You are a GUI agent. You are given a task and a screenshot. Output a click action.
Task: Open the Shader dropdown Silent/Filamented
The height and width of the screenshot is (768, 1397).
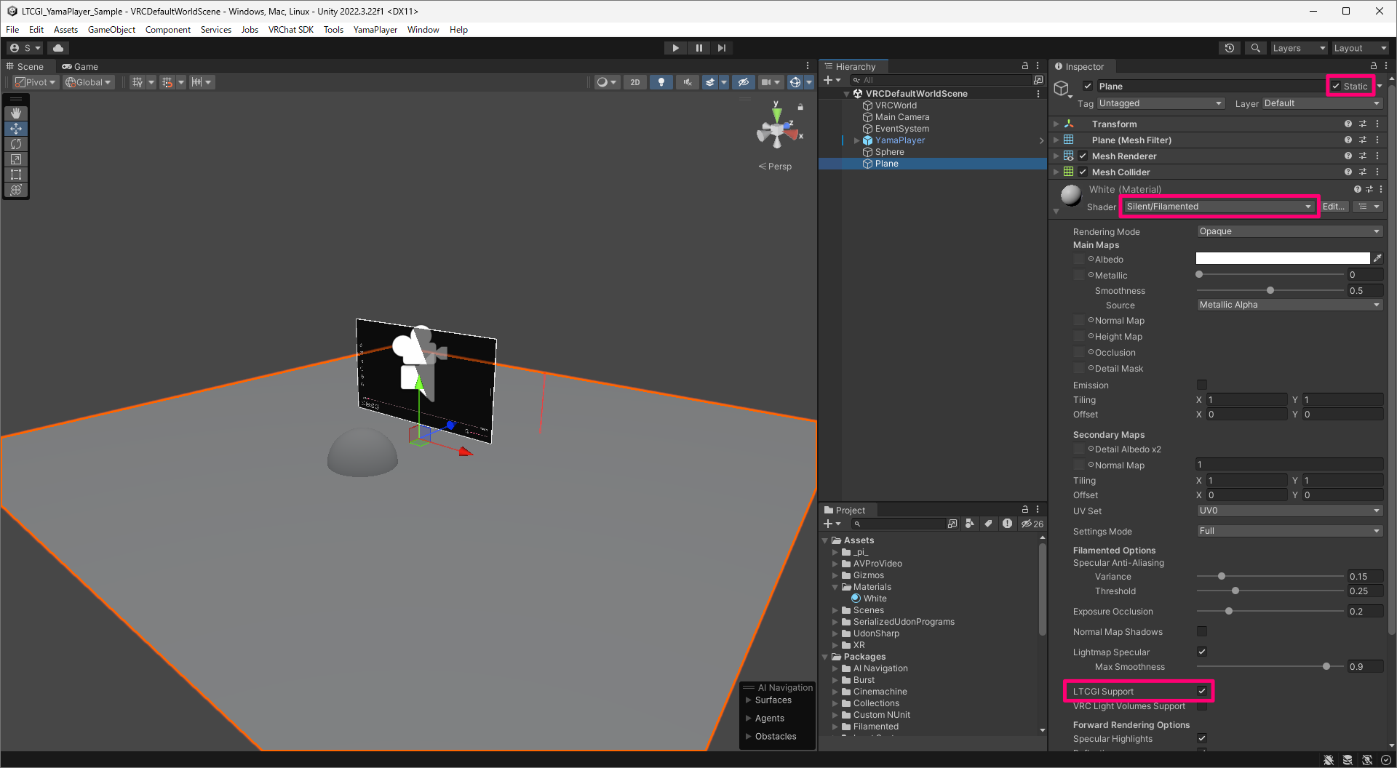point(1218,207)
